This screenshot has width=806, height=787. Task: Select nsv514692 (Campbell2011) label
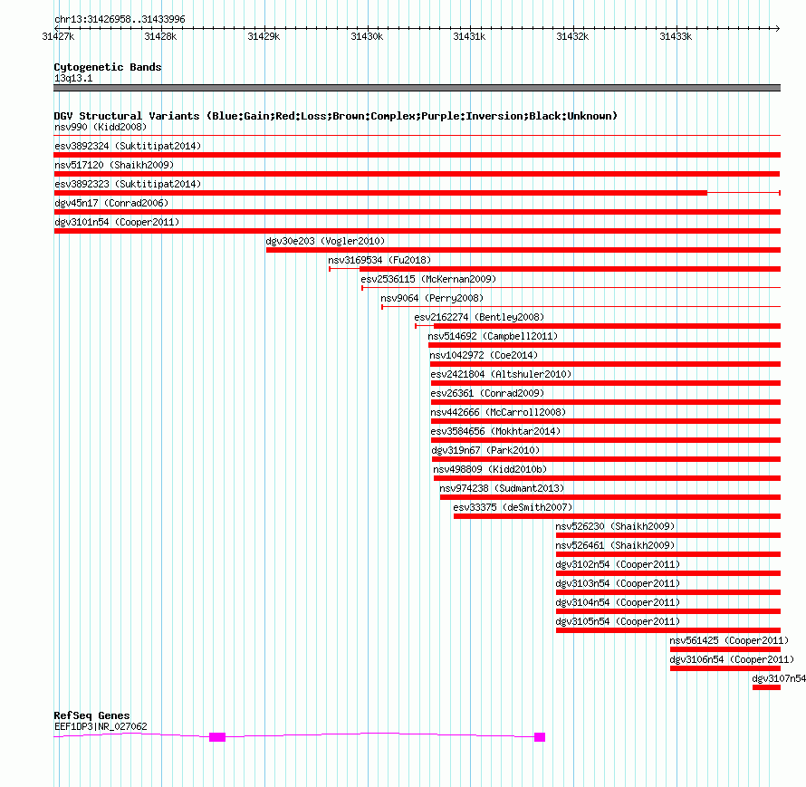point(493,336)
